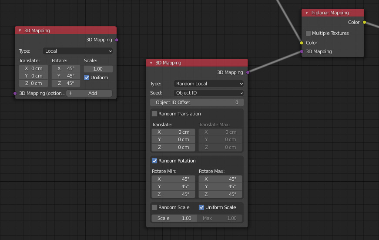This screenshot has height=240, width=379.
Task: Enable the Random Translation checkbox
Action: tap(154, 114)
